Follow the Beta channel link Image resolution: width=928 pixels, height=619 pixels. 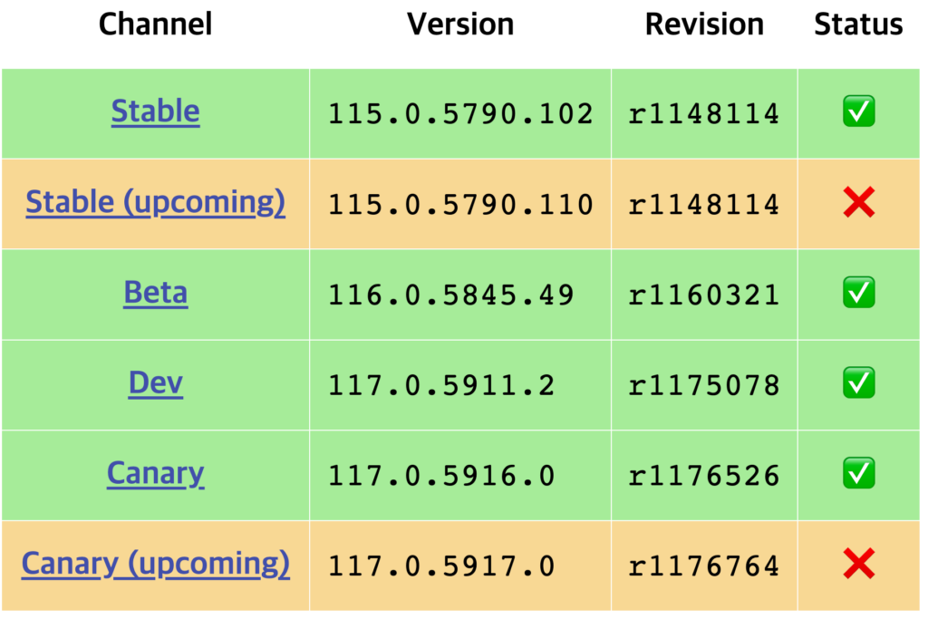(x=155, y=294)
